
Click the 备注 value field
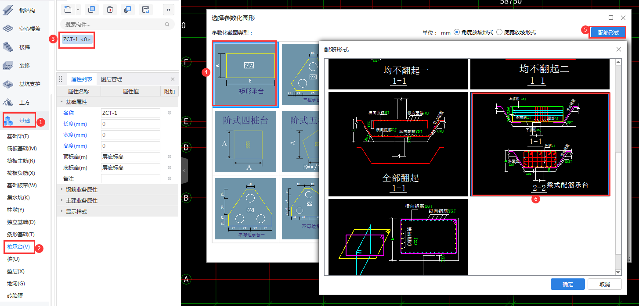(x=130, y=179)
